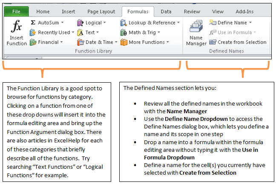This screenshot has height=184, width=276.
Task: Switch to the Review tab
Action: pos(192,11)
